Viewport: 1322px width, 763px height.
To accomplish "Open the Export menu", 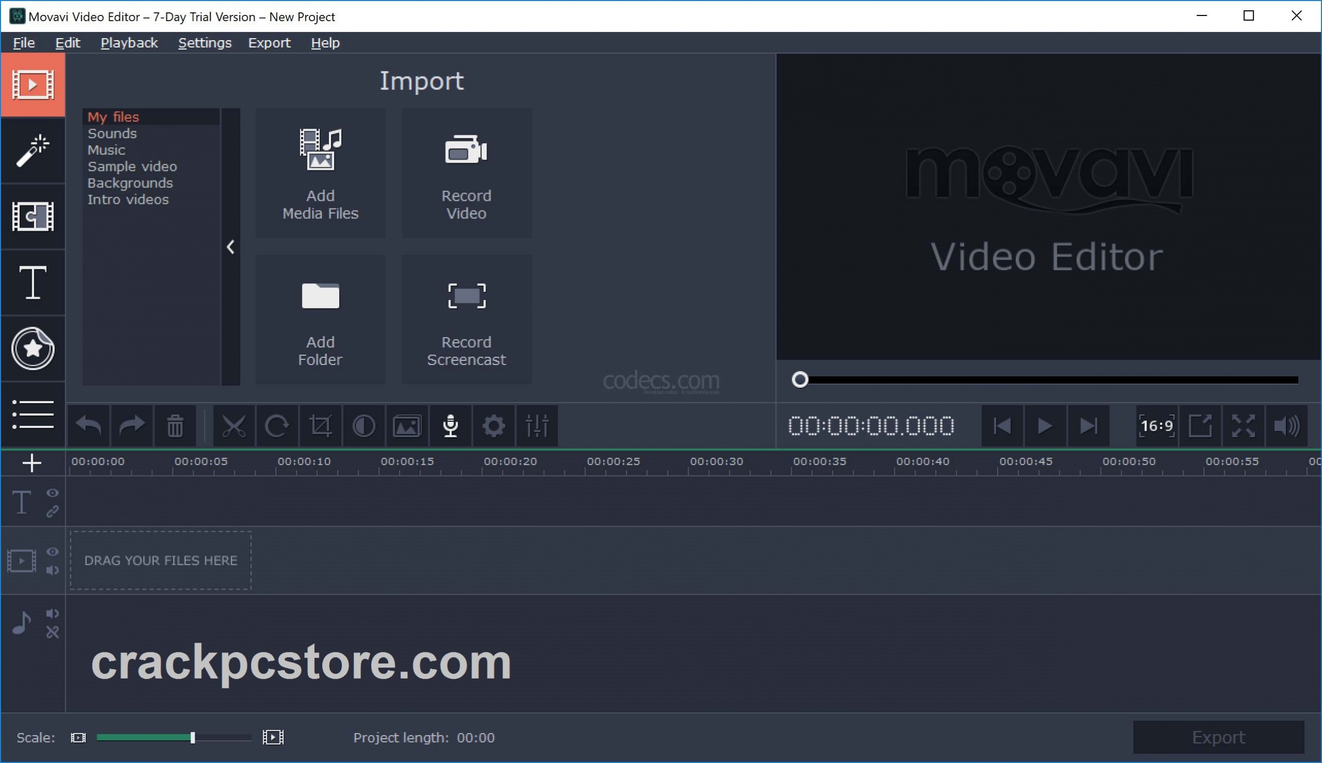I will coord(270,43).
